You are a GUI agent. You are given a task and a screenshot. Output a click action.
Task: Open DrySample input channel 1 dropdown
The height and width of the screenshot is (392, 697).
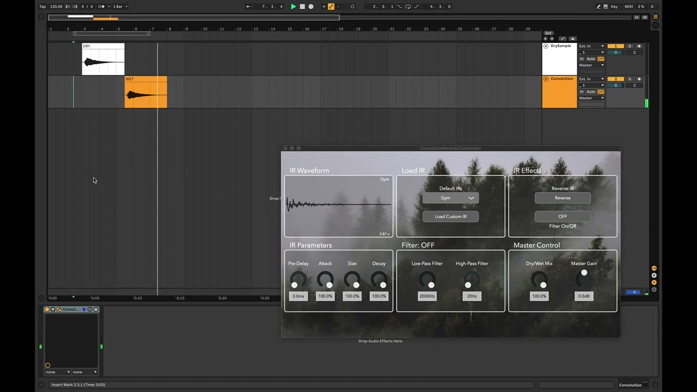591,52
